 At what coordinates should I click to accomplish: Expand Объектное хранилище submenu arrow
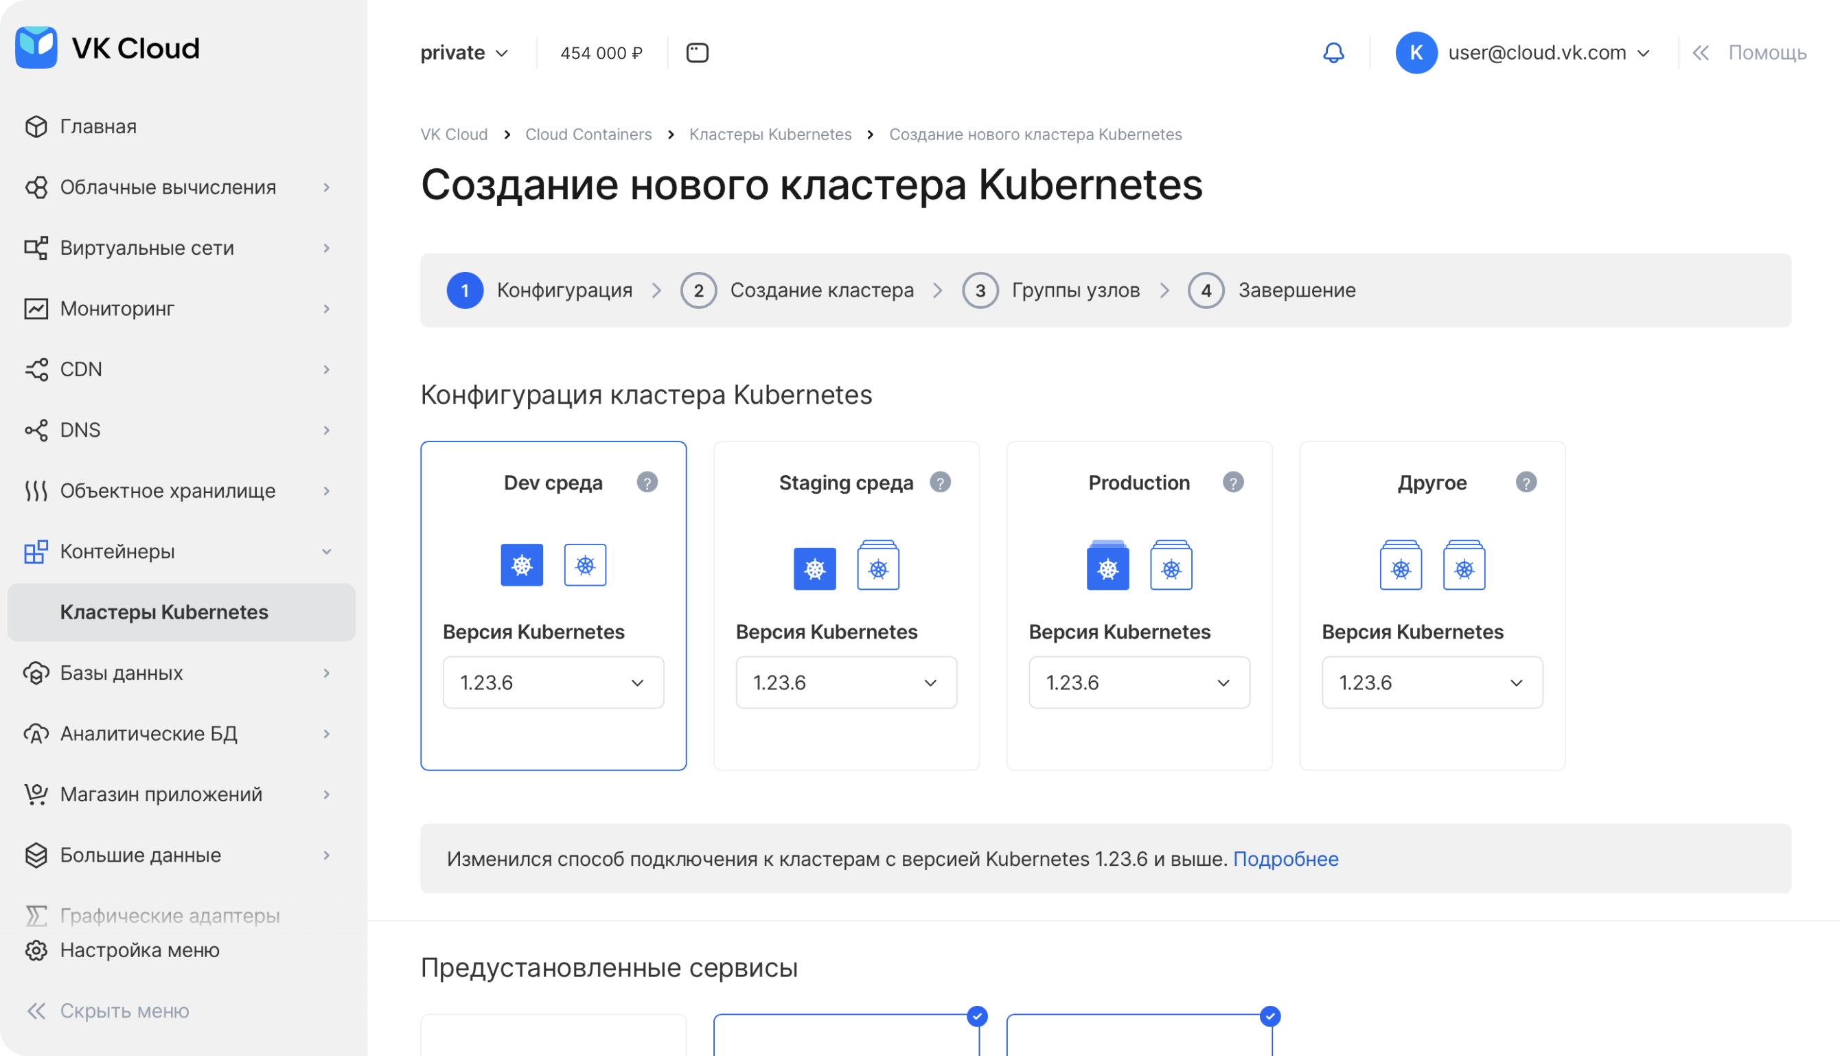(x=326, y=491)
